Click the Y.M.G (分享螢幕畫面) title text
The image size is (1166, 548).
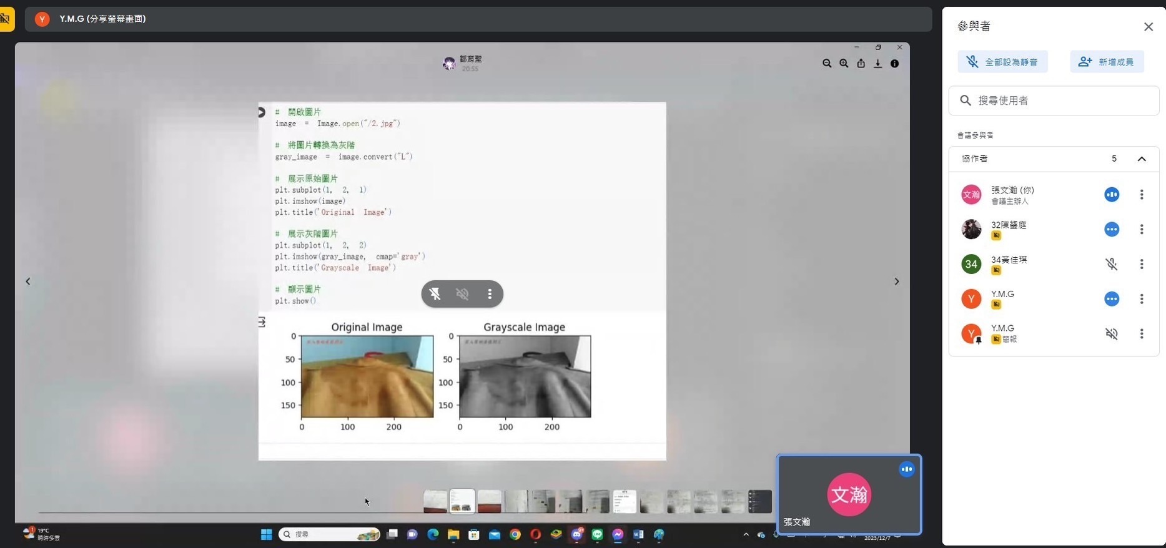(x=102, y=19)
